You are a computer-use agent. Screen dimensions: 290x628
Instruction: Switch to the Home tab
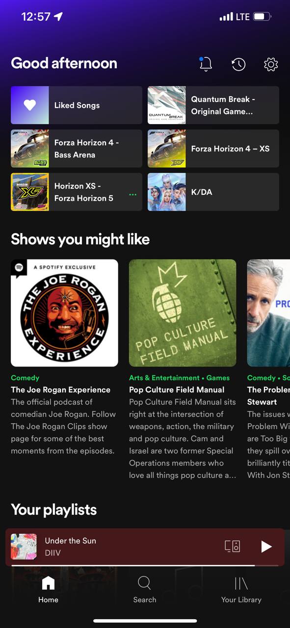(x=48, y=590)
